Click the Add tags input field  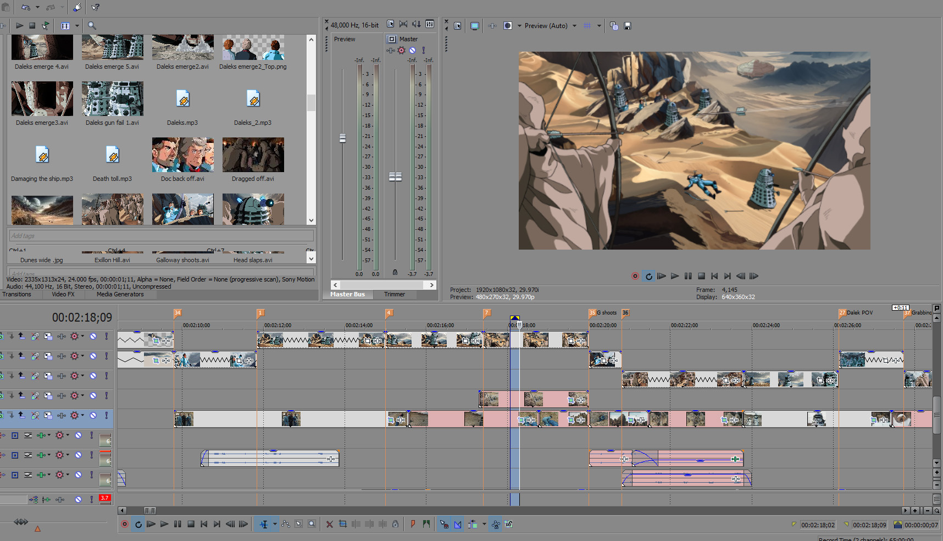[x=162, y=236]
